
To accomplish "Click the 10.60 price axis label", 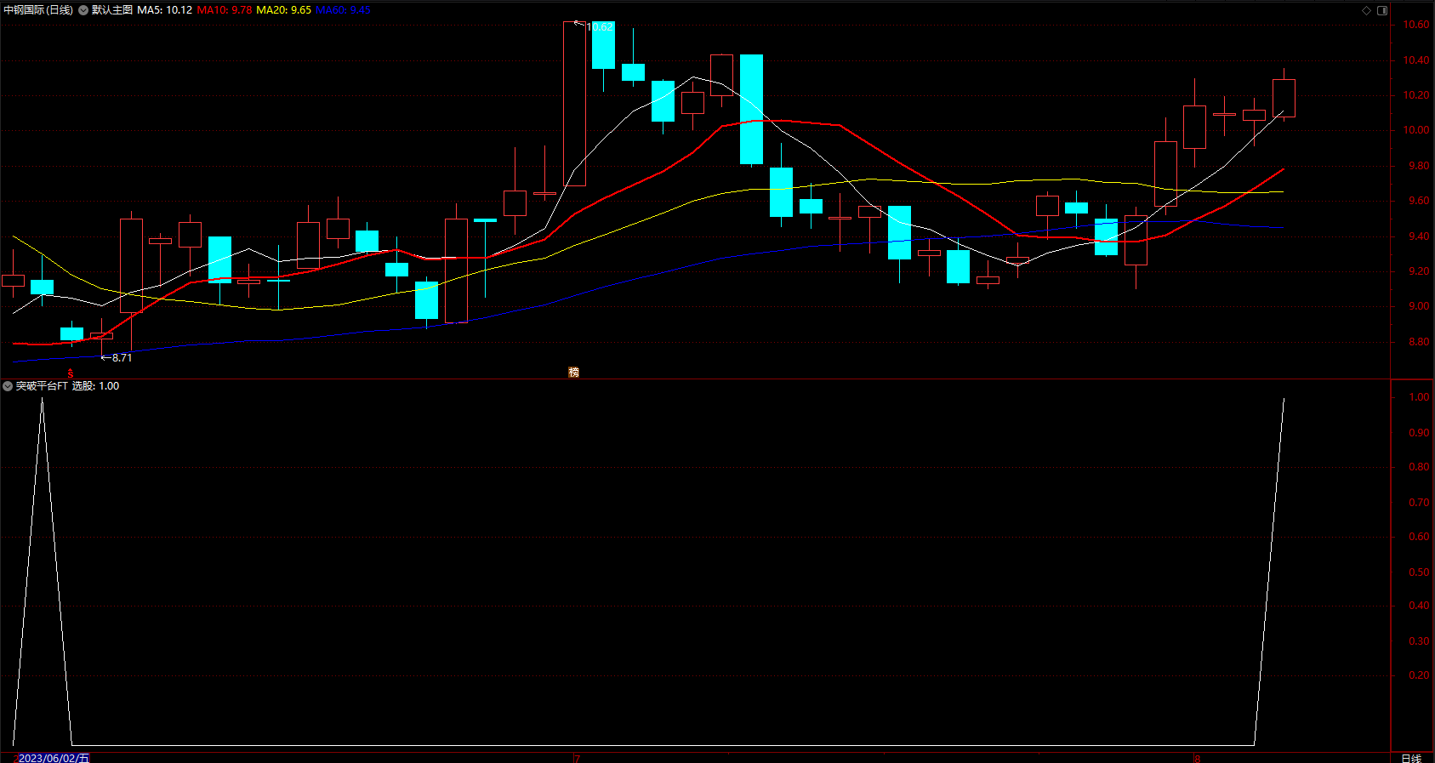I will coord(1416,25).
